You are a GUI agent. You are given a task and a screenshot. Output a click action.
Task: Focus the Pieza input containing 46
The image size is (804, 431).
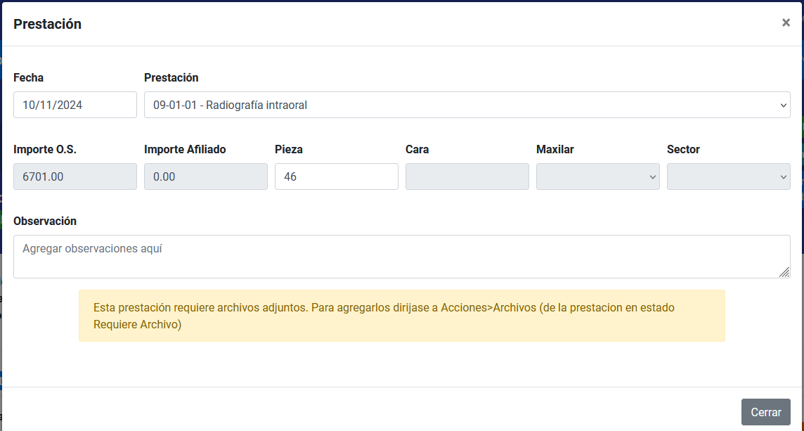[336, 176]
